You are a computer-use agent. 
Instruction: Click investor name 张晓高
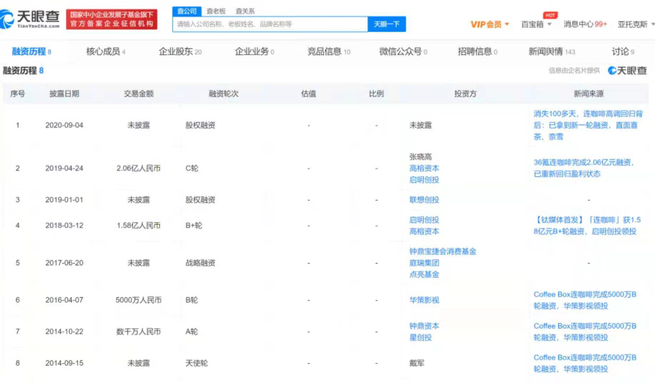click(x=420, y=157)
